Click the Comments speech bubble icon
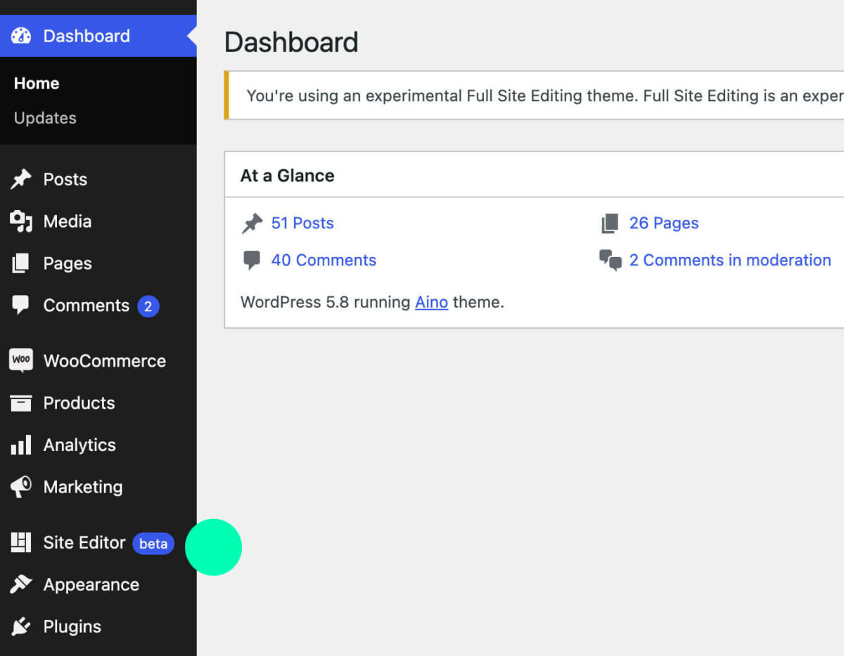 click(x=21, y=306)
